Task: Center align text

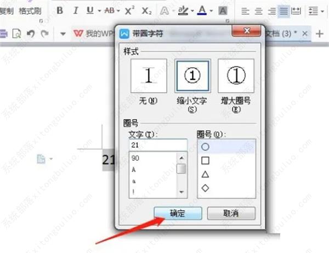Action: click(258, 11)
